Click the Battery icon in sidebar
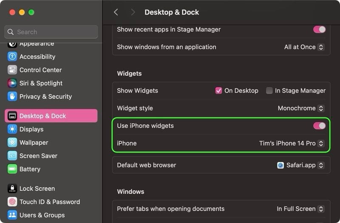The image size is (340, 223). pyautogui.click(x=12, y=169)
